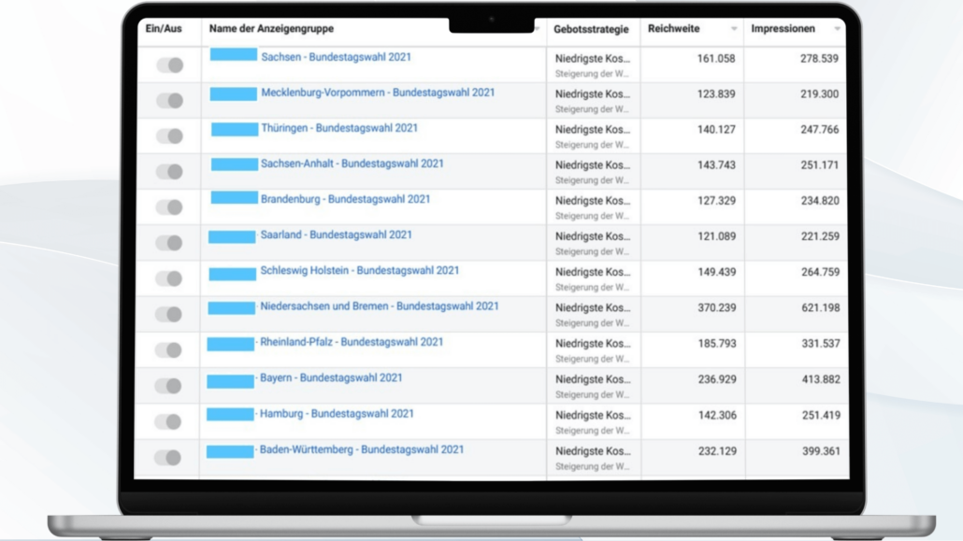The width and height of the screenshot is (963, 541).
Task: Turn on the Brandenburg ad set switch
Action: point(169,207)
